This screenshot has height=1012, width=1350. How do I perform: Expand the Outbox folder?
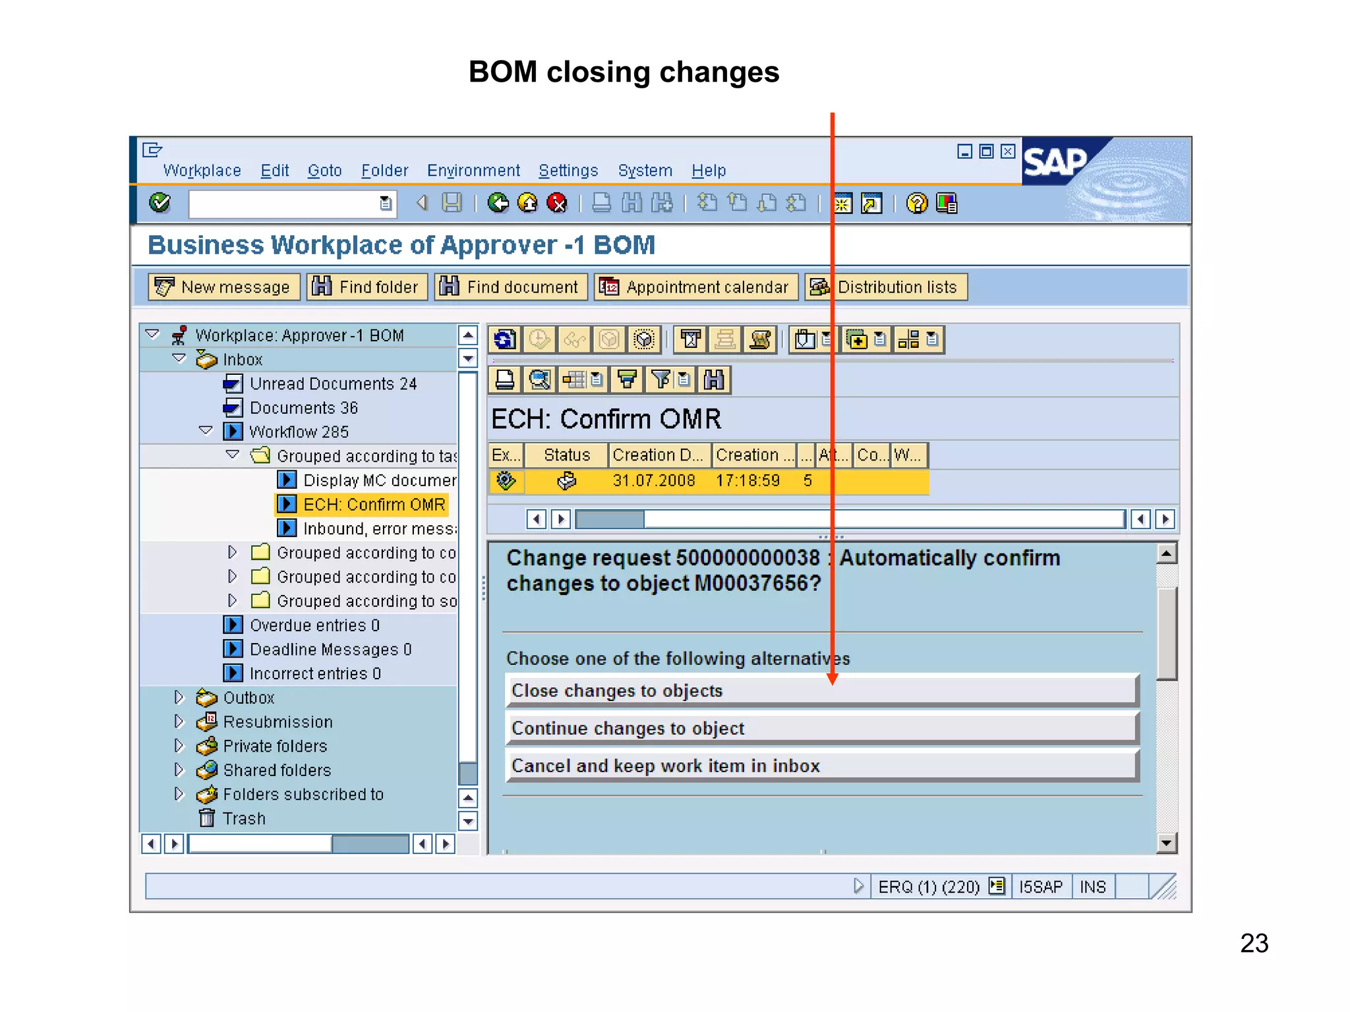[x=179, y=697]
